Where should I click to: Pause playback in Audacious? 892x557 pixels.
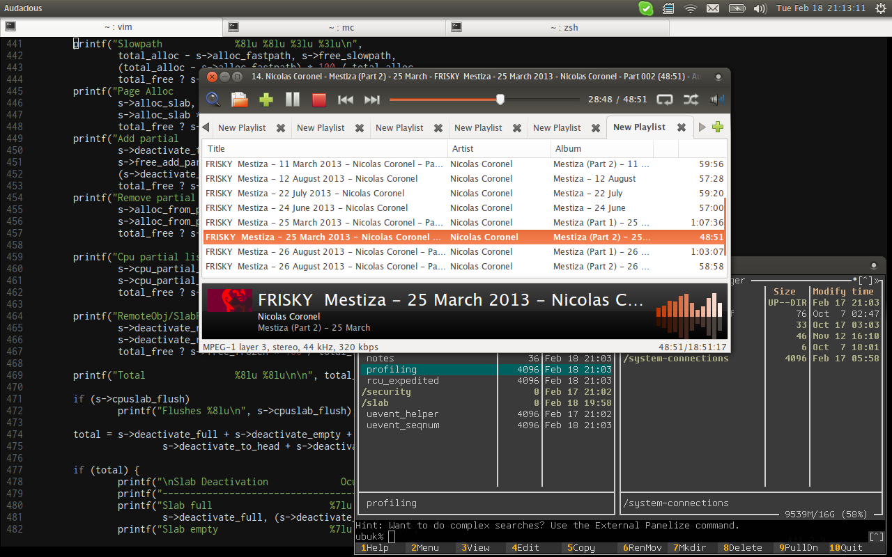[293, 100]
